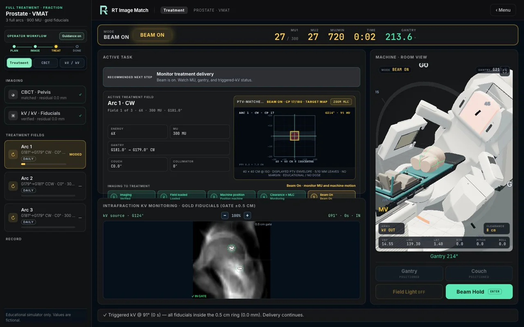Select the DONE workflow step dot
The image size is (524, 327).
coord(77,47)
